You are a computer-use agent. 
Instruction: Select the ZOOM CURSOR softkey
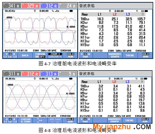55,55
